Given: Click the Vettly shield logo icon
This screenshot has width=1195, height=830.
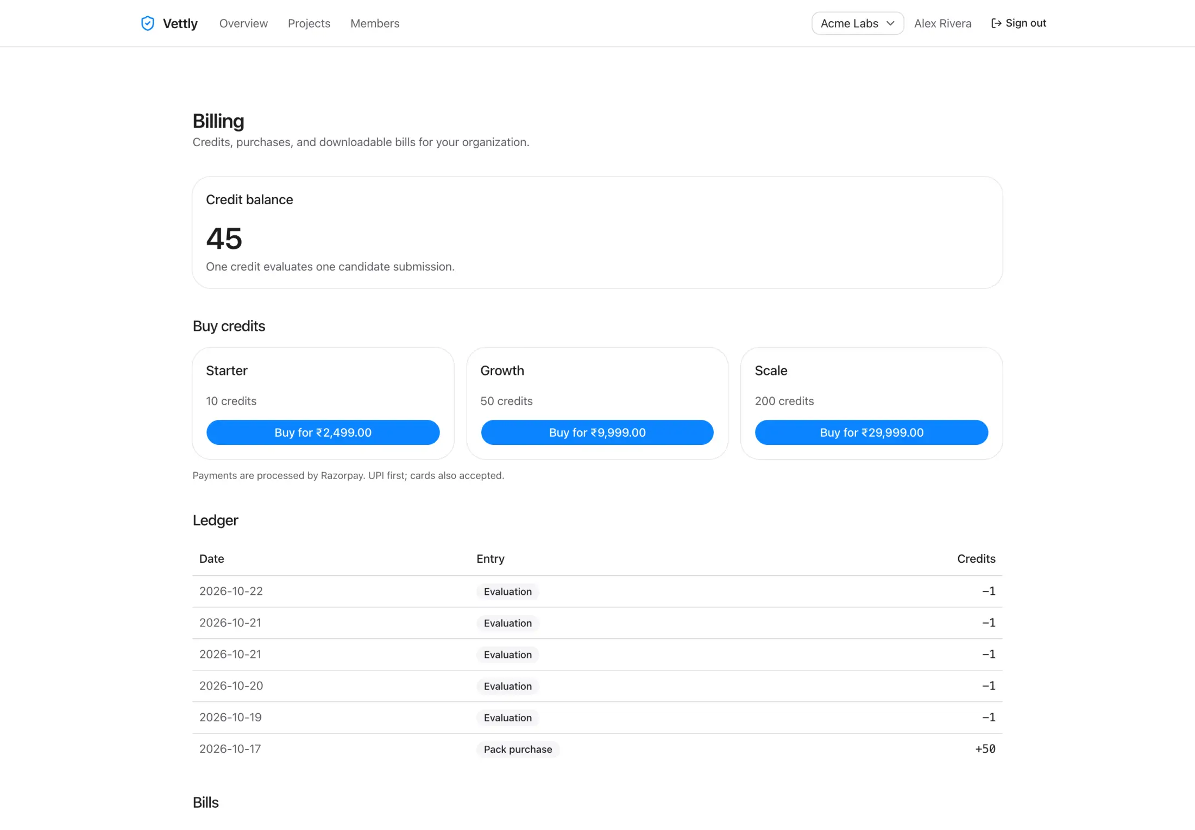Looking at the screenshot, I should [147, 23].
